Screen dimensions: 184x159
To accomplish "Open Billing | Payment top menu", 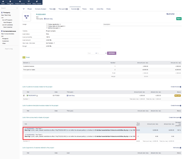I will click(x=37, y=2).
